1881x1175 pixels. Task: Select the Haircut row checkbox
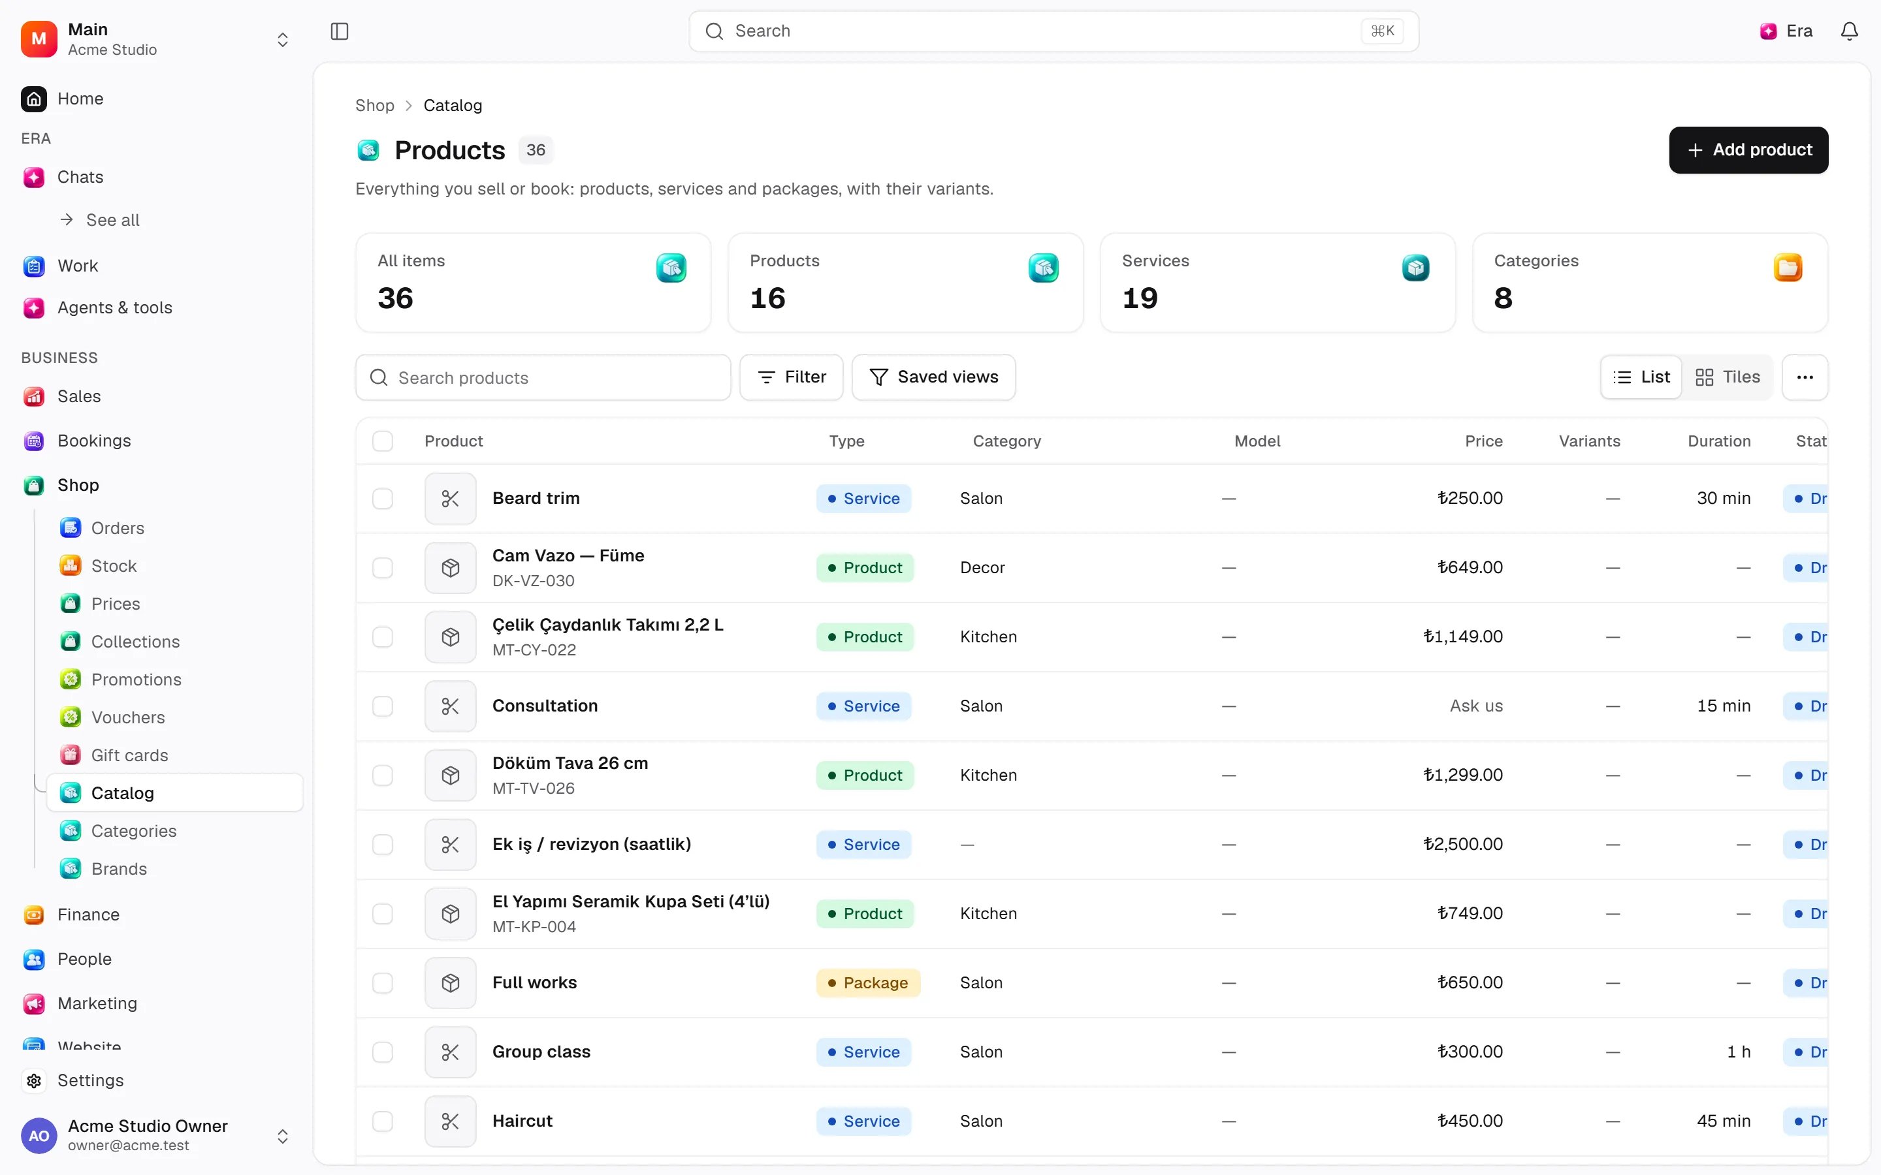click(383, 1121)
